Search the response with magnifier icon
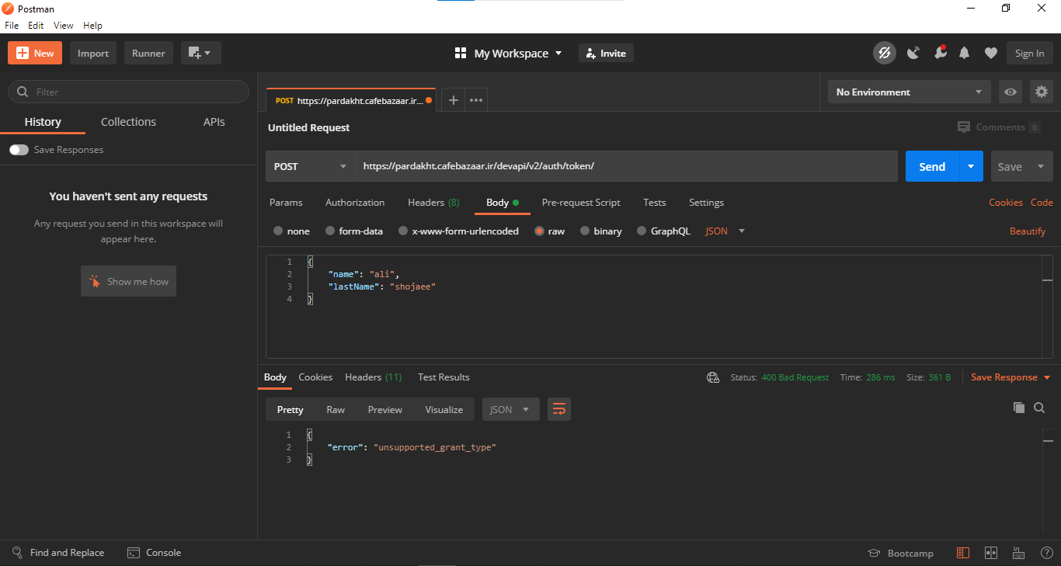This screenshot has width=1061, height=566. coord(1039,408)
